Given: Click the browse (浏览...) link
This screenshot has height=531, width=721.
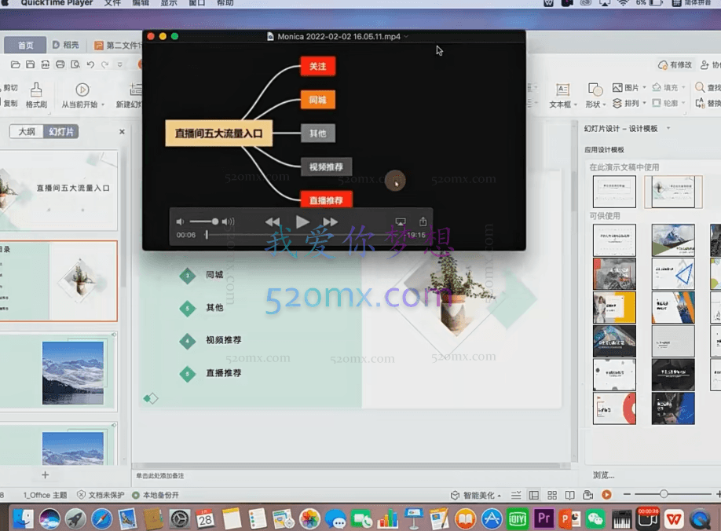Looking at the screenshot, I should click(603, 475).
